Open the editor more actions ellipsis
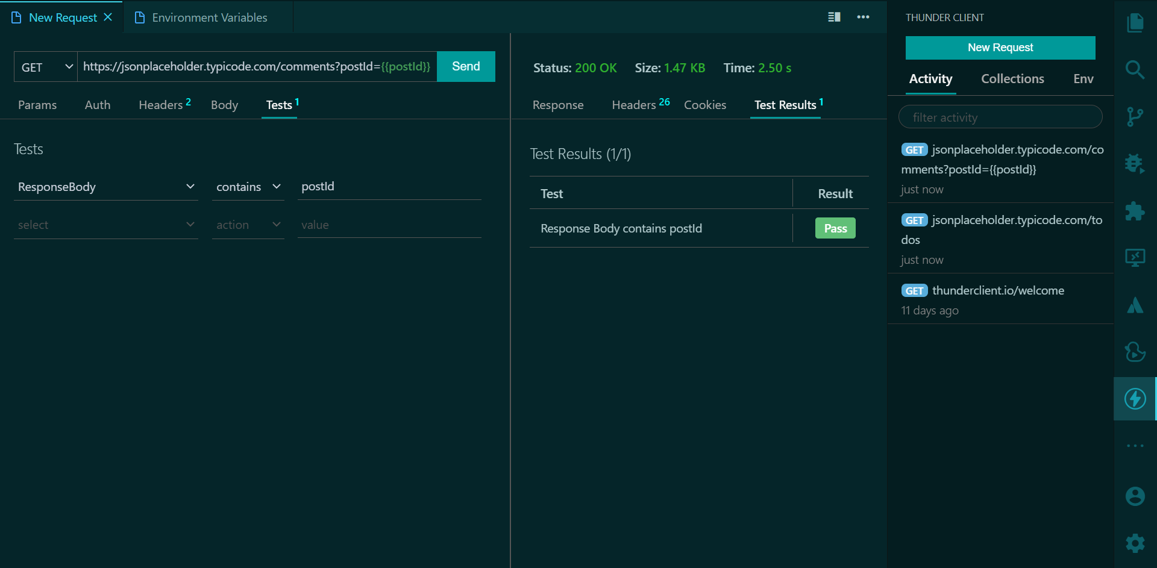The height and width of the screenshot is (568, 1157). 863,17
